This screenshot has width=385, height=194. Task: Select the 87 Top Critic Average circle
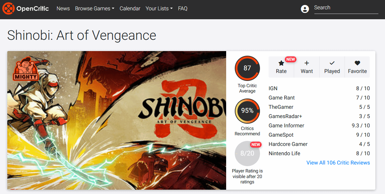click(x=247, y=68)
